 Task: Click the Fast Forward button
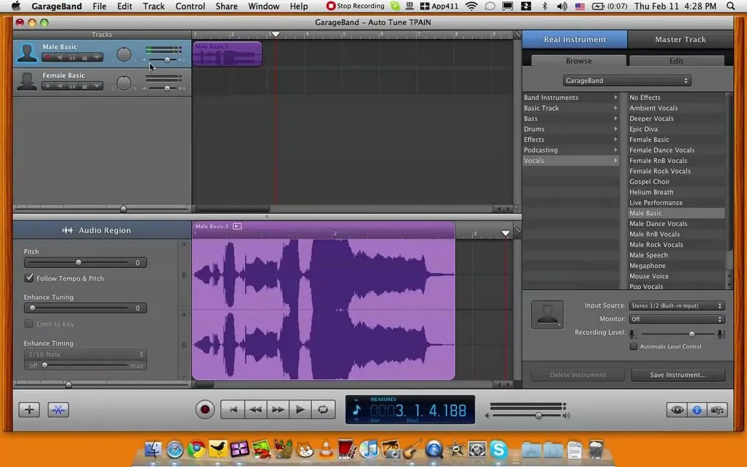point(278,410)
